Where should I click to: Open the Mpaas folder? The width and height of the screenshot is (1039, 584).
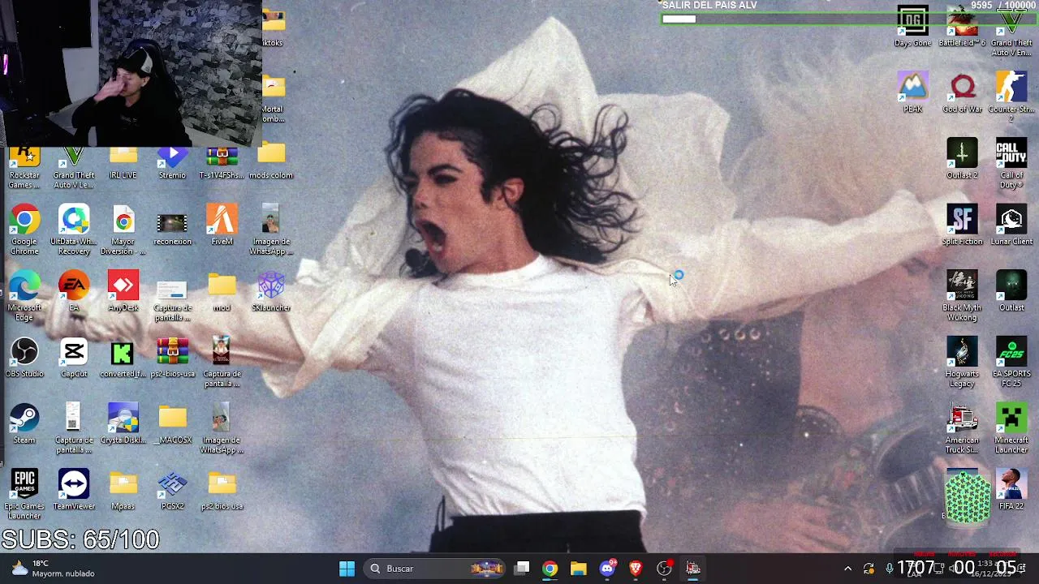pyautogui.click(x=123, y=490)
